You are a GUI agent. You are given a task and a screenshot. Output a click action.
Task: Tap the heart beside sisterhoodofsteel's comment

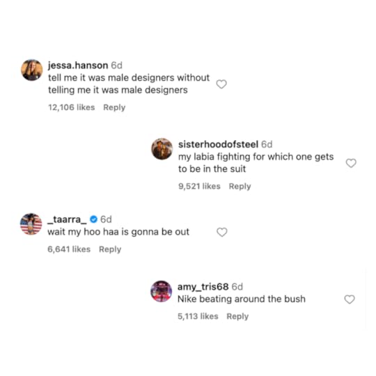click(351, 163)
